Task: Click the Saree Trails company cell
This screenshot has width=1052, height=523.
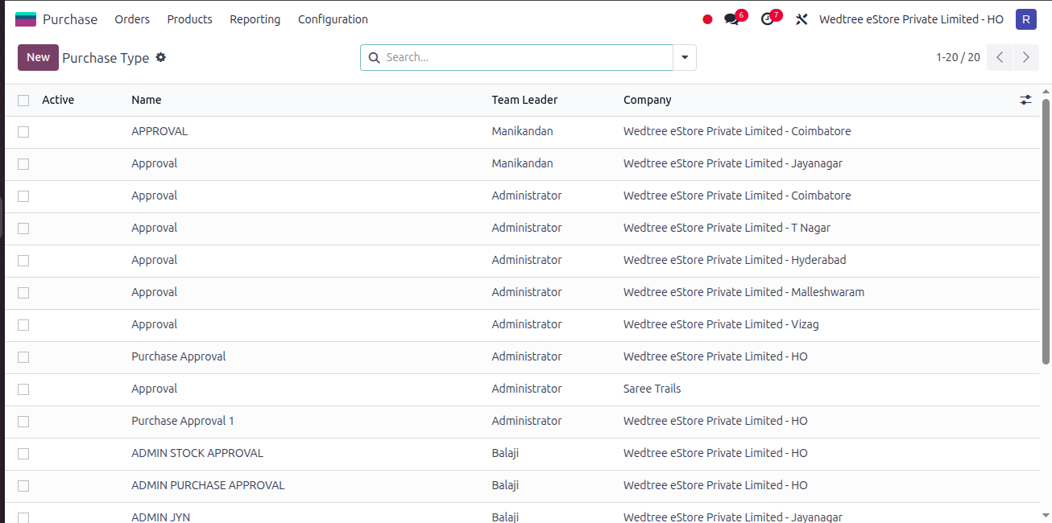Action: (652, 389)
